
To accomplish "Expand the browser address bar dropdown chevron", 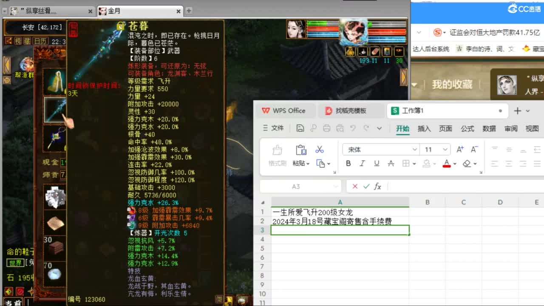I will tap(419, 33).
